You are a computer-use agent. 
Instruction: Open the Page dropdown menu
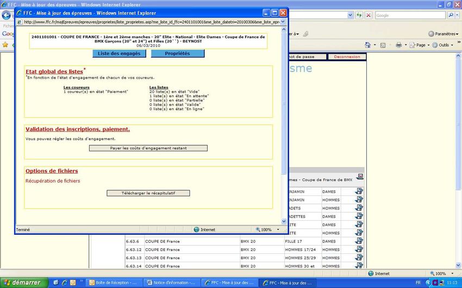point(421,45)
